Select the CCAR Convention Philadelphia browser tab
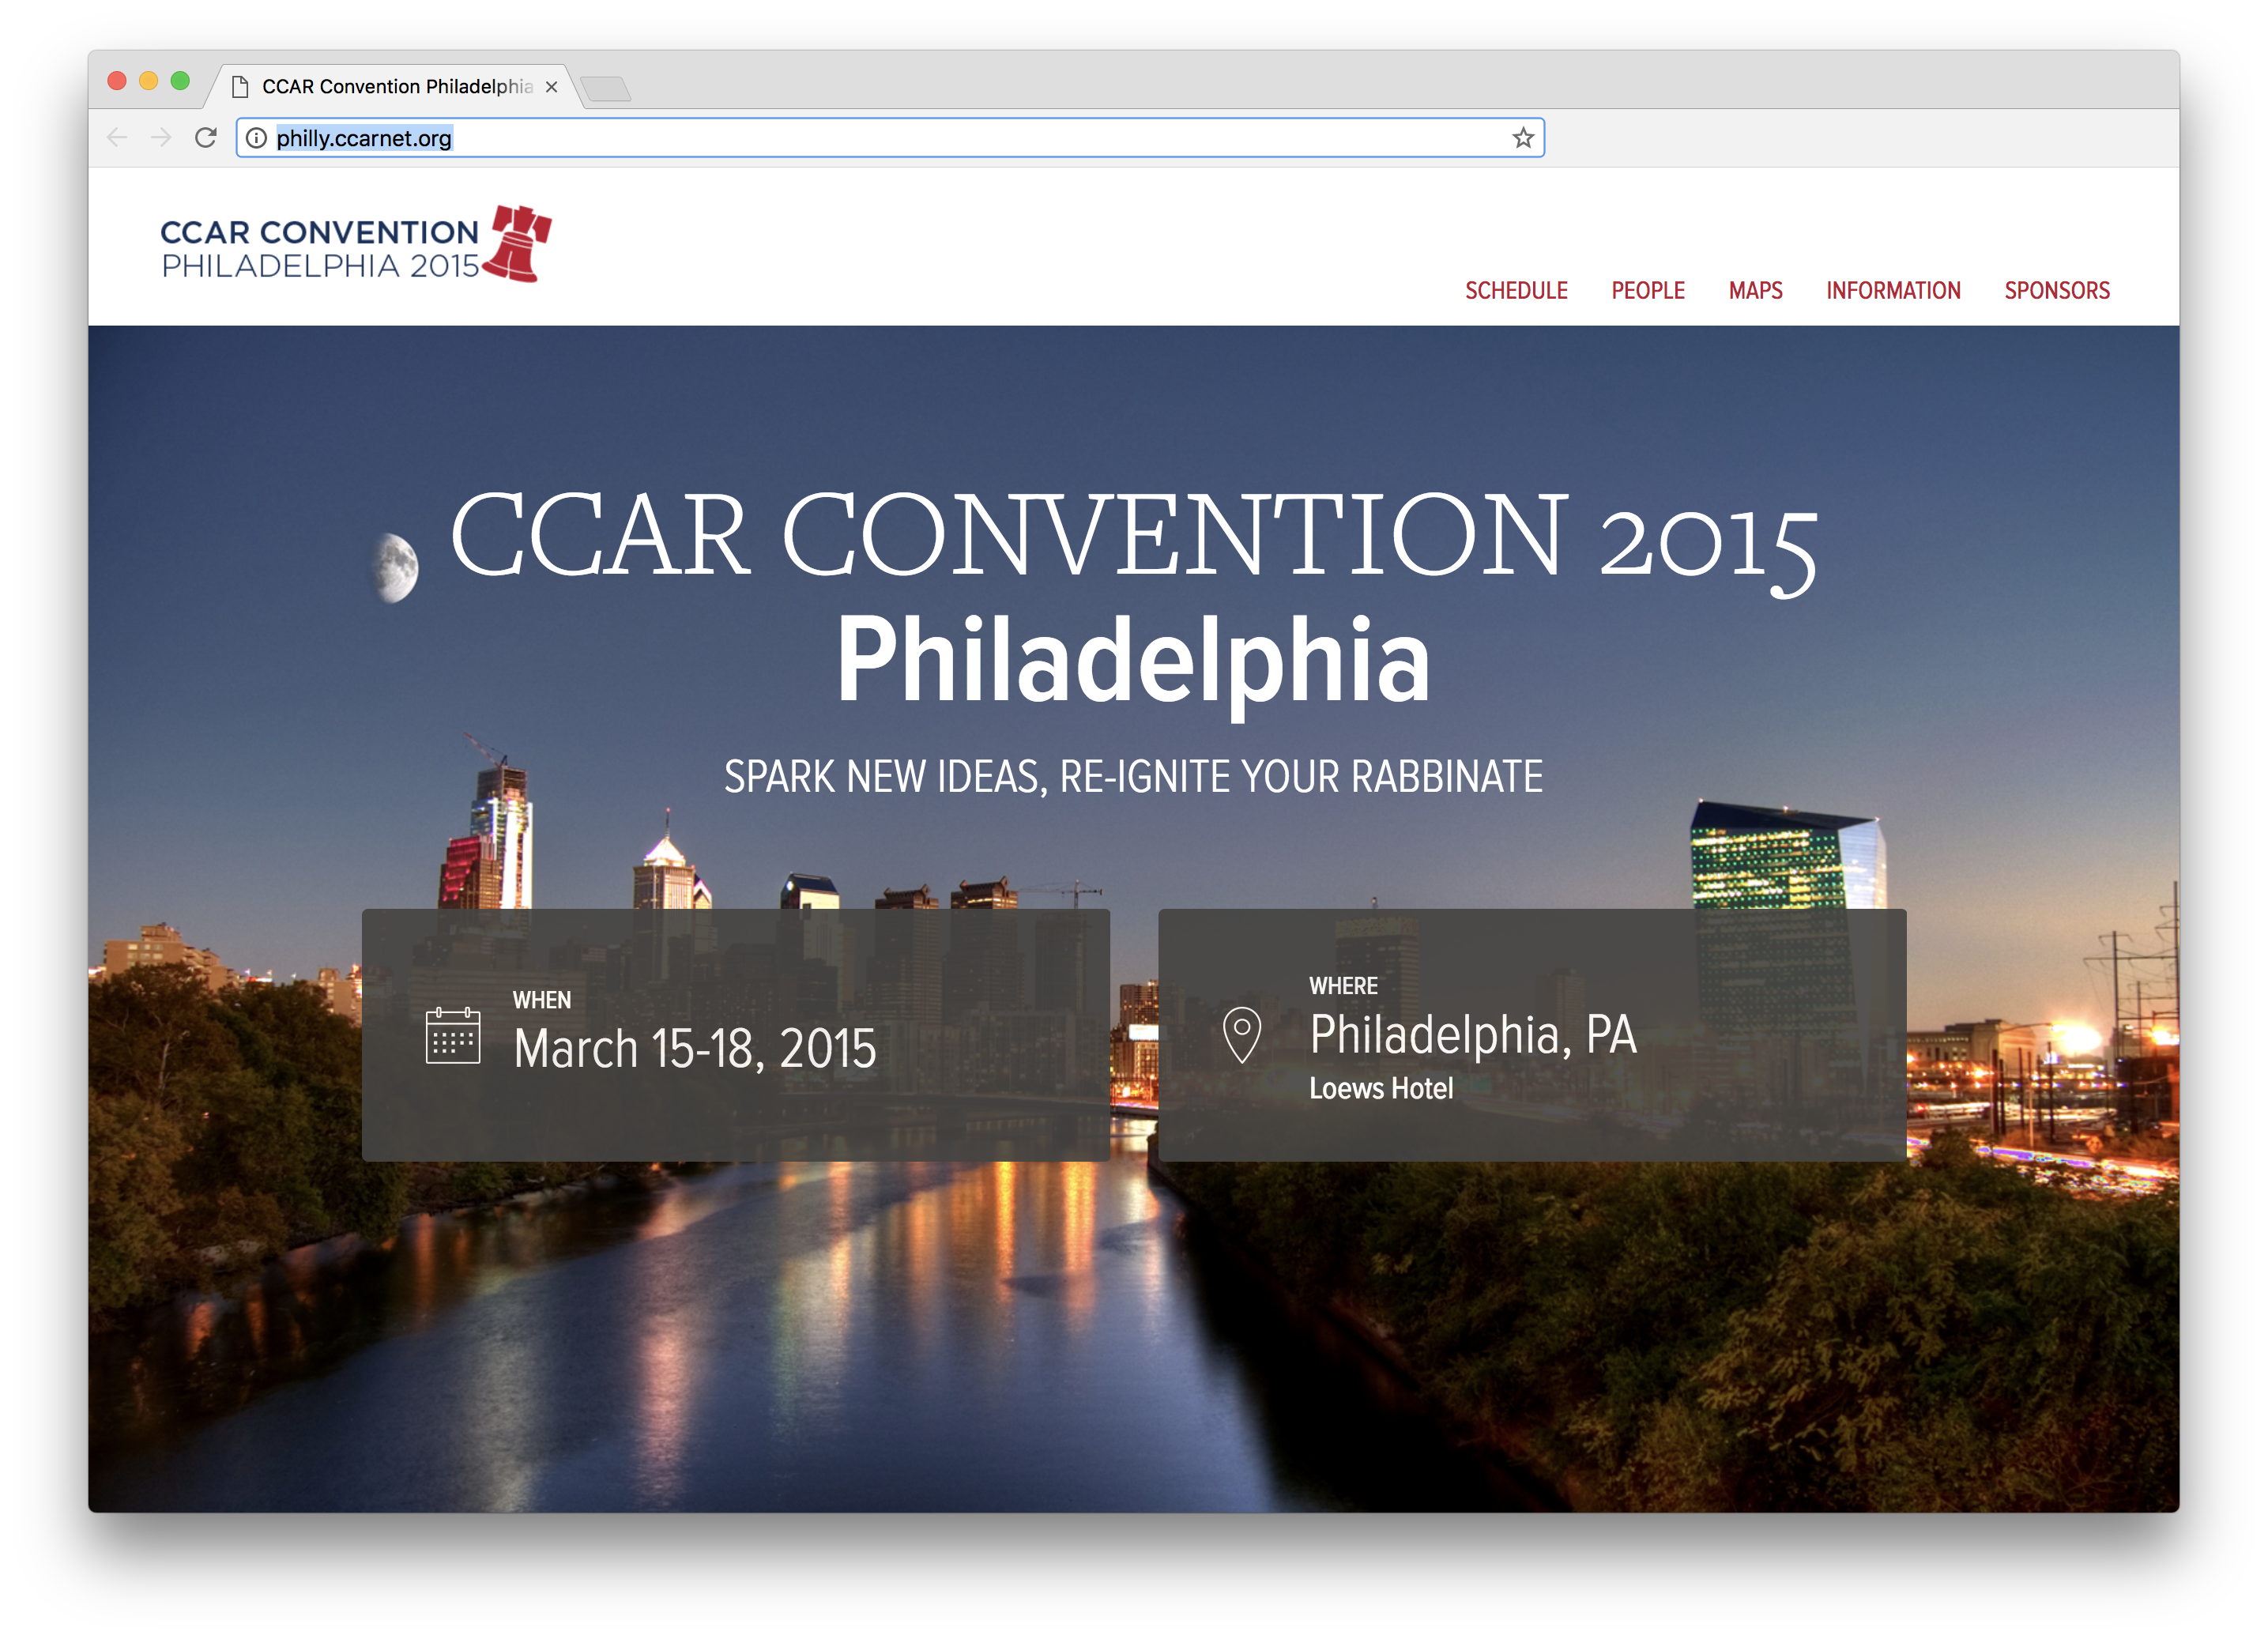2268x1639 pixels. point(396,87)
